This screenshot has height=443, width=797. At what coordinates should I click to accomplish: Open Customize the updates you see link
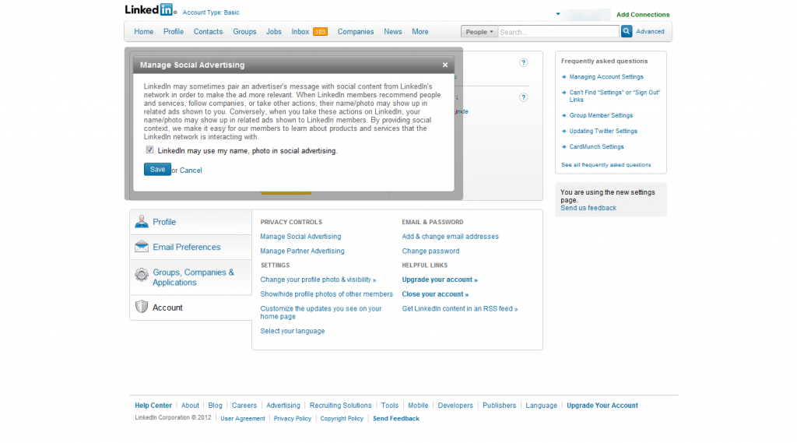tap(321, 312)
